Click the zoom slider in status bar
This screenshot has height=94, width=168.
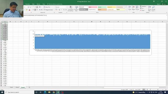tap(158, 90)
